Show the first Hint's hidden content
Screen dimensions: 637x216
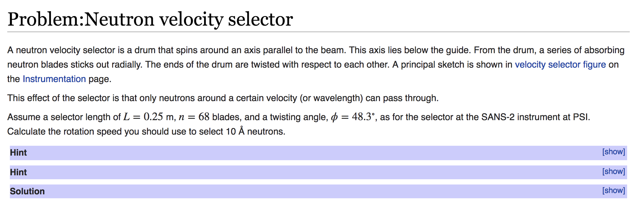pyautogui.click(x=613, y=152)
